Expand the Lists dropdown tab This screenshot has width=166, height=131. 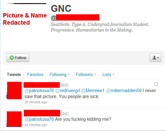click(108, 74)
